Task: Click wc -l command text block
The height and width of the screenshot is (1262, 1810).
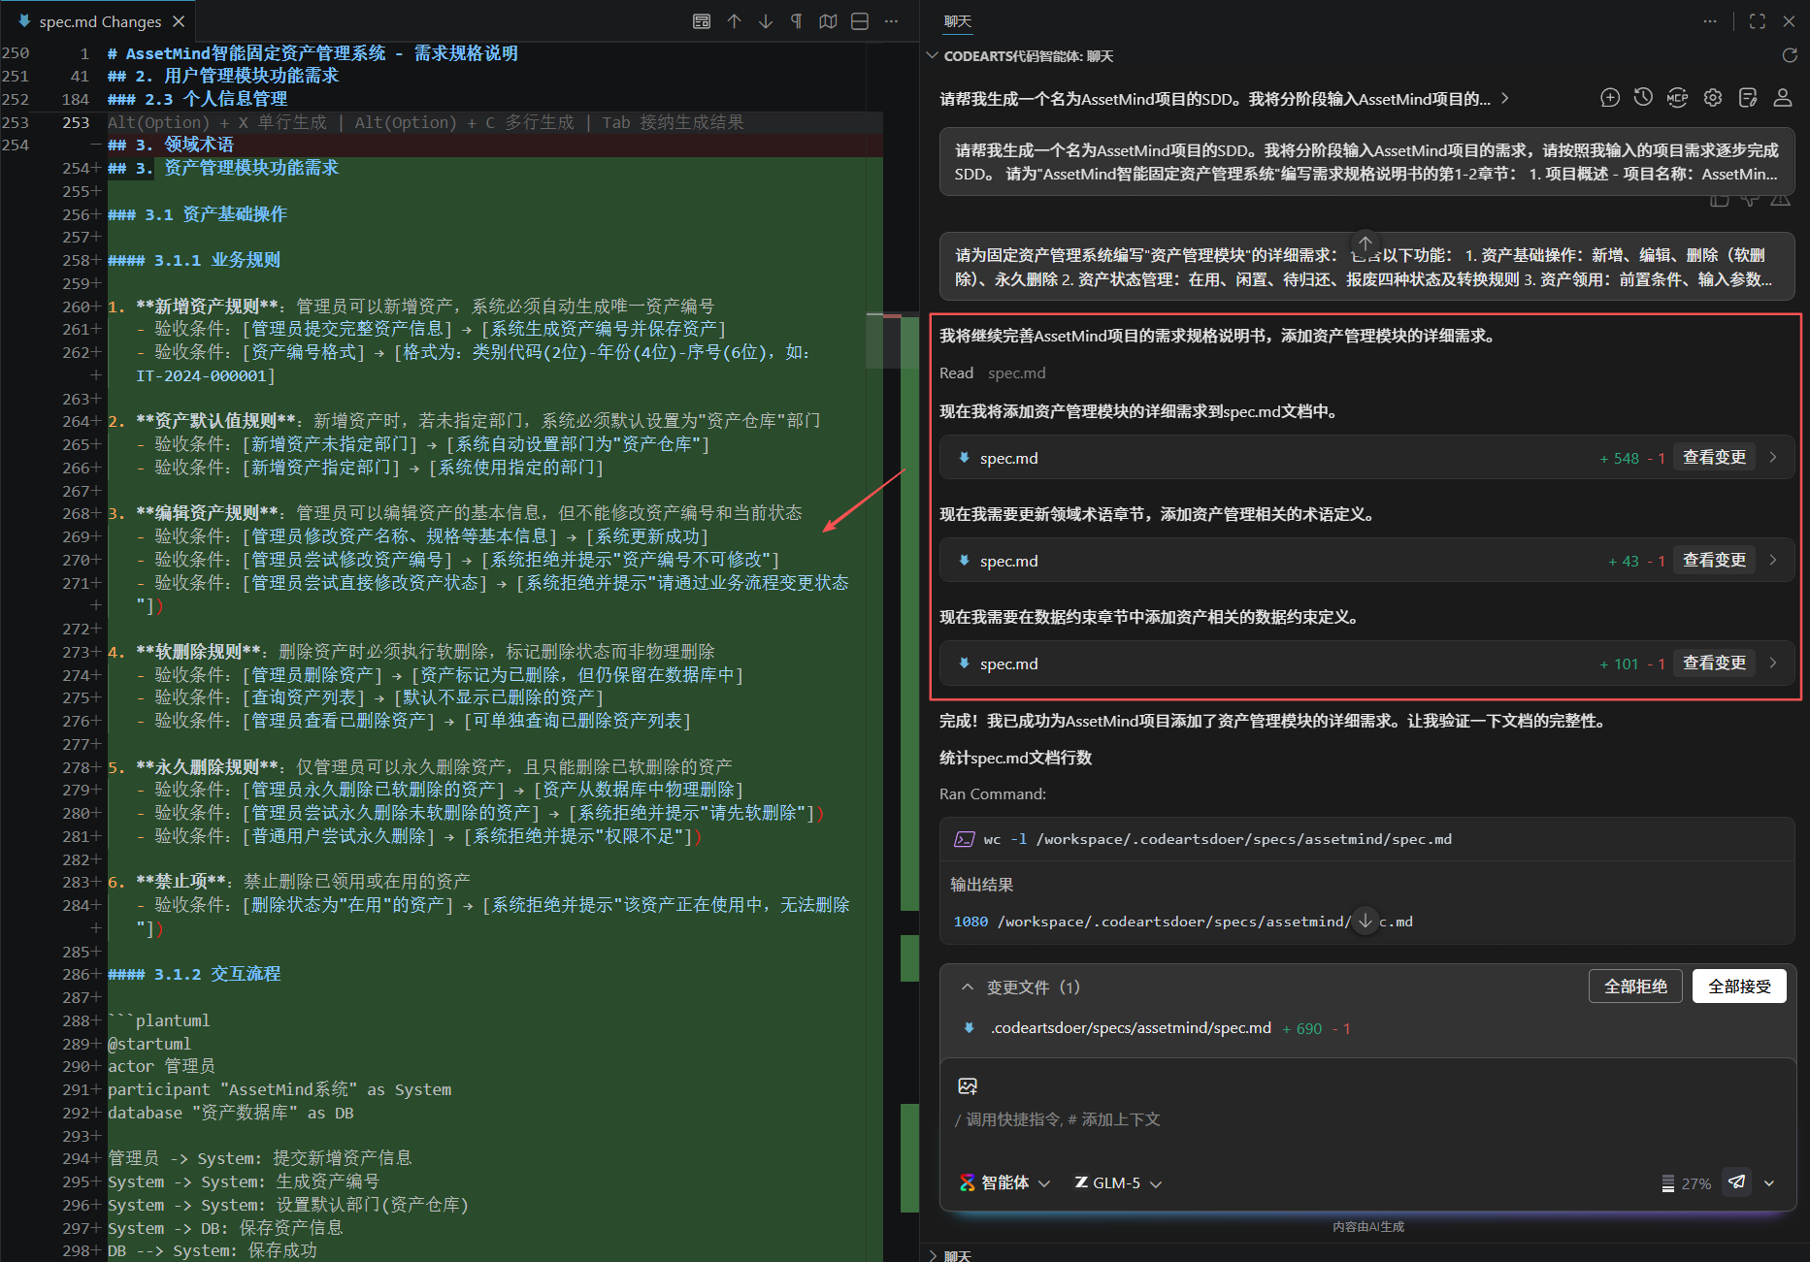Action: 1217,839
